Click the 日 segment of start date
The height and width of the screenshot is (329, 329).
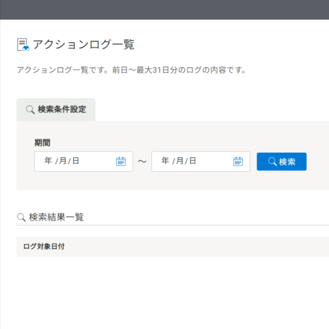pyautogui.click(x=76, y=161)
